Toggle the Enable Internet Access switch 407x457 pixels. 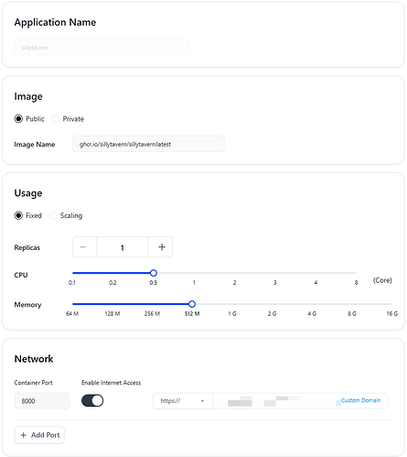92,400
